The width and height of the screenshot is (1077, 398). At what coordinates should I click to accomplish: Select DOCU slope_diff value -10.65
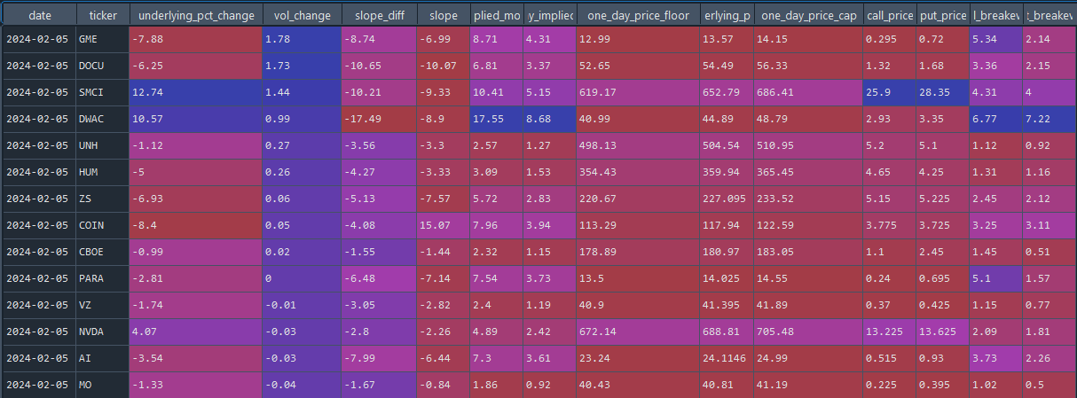pyautogui.click(x=379, y=66)
